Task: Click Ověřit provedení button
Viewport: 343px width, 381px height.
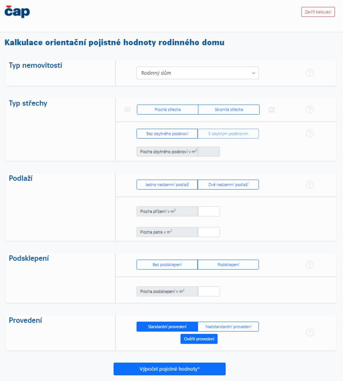Action: 199,339
